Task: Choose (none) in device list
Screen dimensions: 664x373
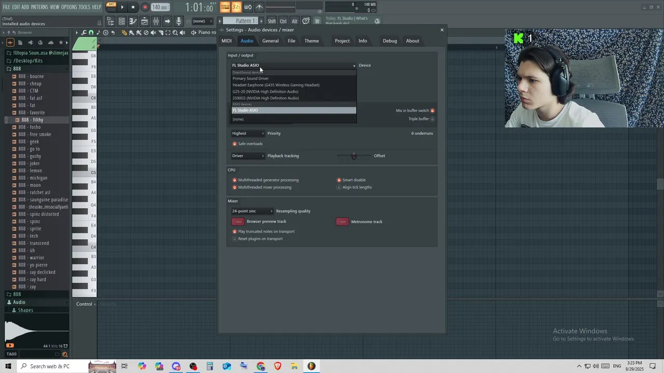Action: tap(294, 119)
